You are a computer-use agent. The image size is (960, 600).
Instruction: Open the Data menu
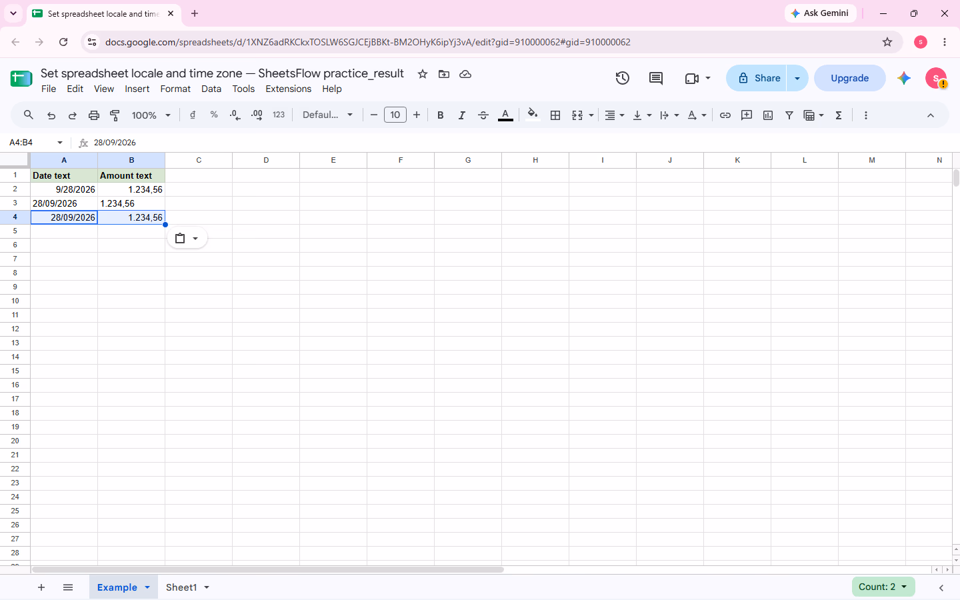click(211, 89)
